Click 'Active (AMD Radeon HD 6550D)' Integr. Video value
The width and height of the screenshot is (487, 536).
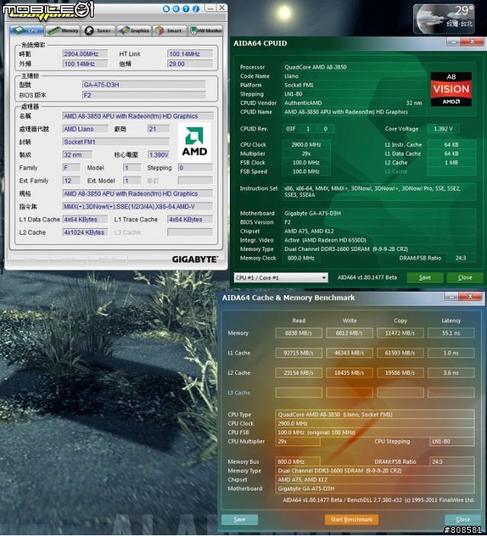325,240
